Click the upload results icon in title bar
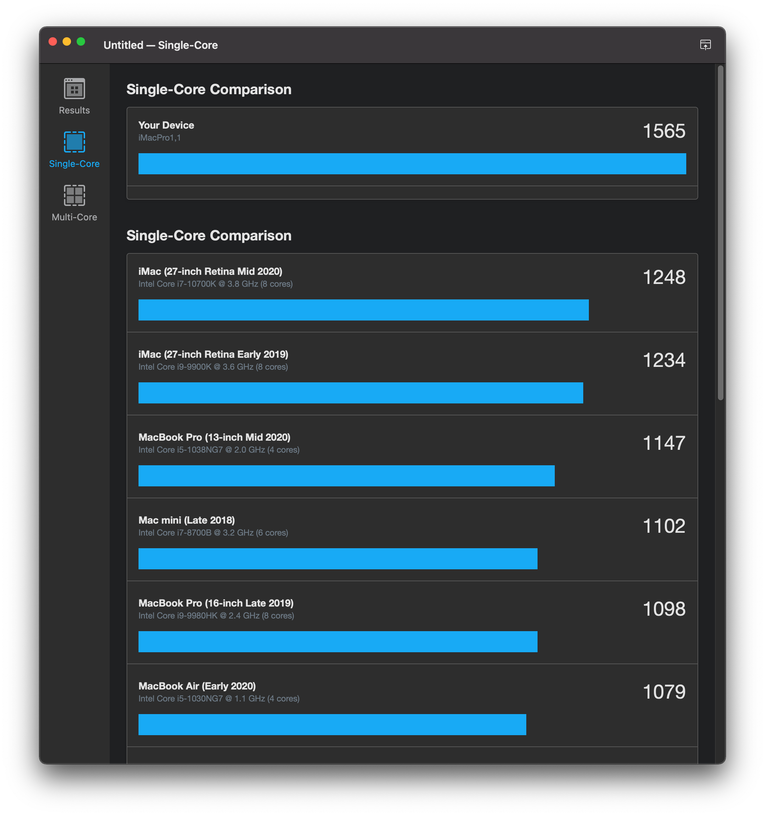 click(x=705, y=45)
